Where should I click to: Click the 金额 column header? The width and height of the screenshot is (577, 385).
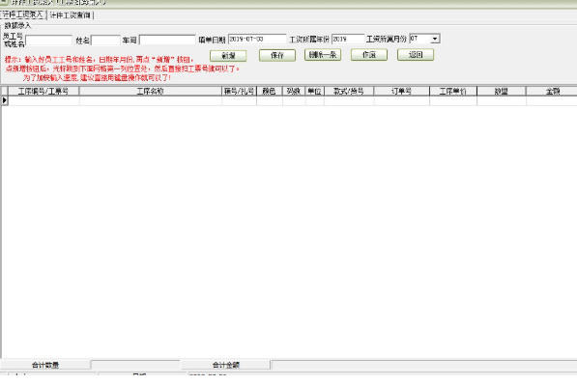click(552, 91)
